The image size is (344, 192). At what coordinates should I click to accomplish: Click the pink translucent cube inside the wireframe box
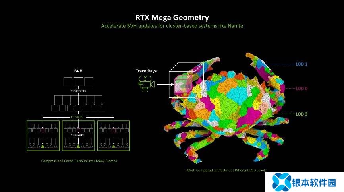(x=183, y=84)
